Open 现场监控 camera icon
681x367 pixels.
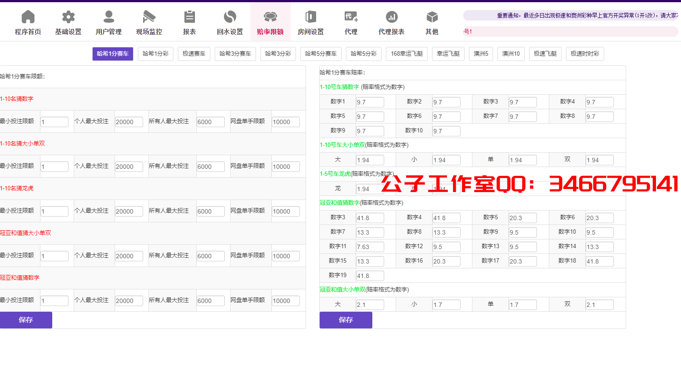(x=149, y=17)
